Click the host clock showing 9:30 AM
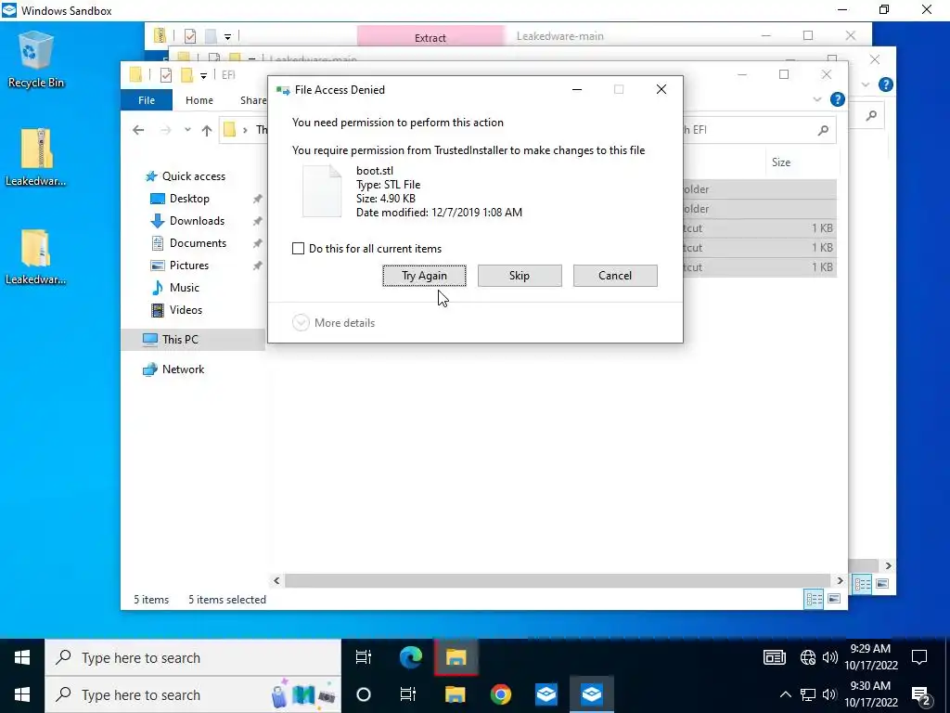Viewport: 950px width, 713px height. (870, 694)
